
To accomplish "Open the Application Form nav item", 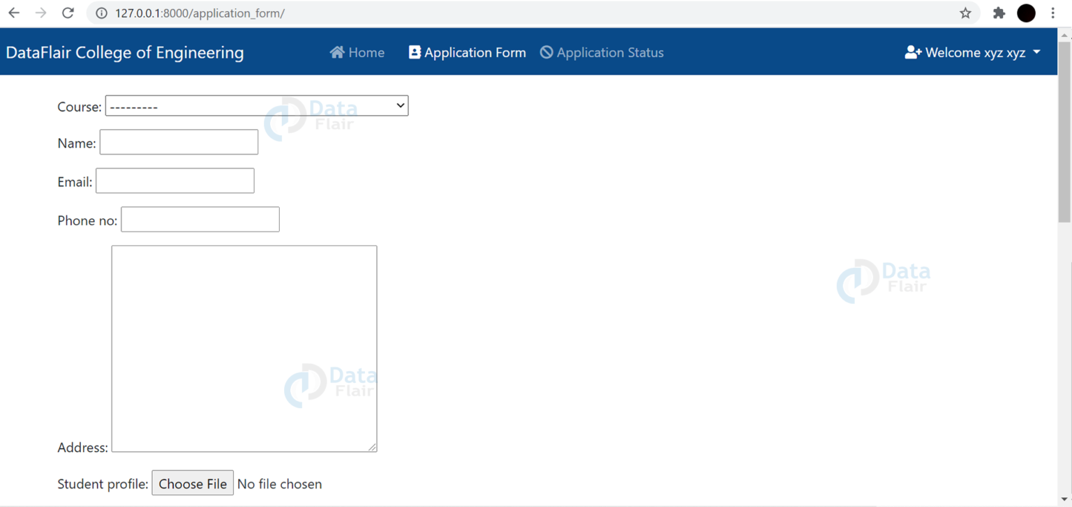I will point(467,52).
